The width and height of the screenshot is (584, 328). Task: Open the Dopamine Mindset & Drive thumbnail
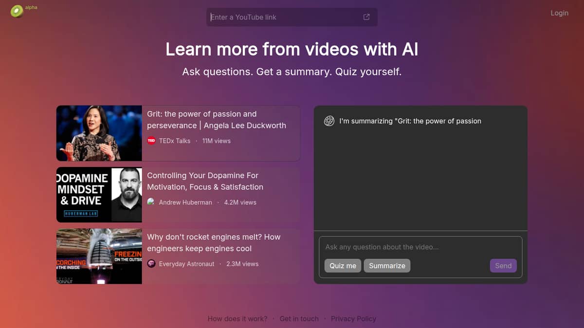(99, 195)
